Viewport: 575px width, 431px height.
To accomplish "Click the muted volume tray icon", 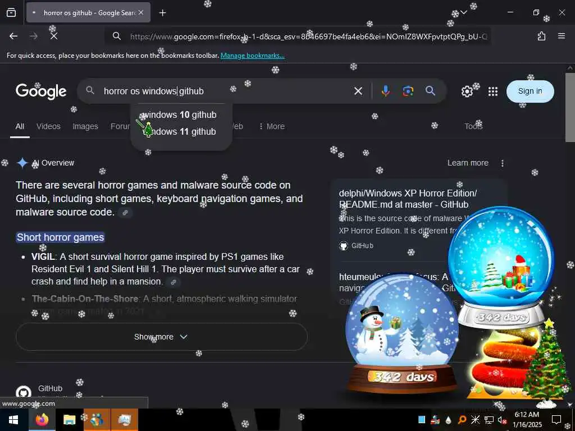I will coord(502,420).
